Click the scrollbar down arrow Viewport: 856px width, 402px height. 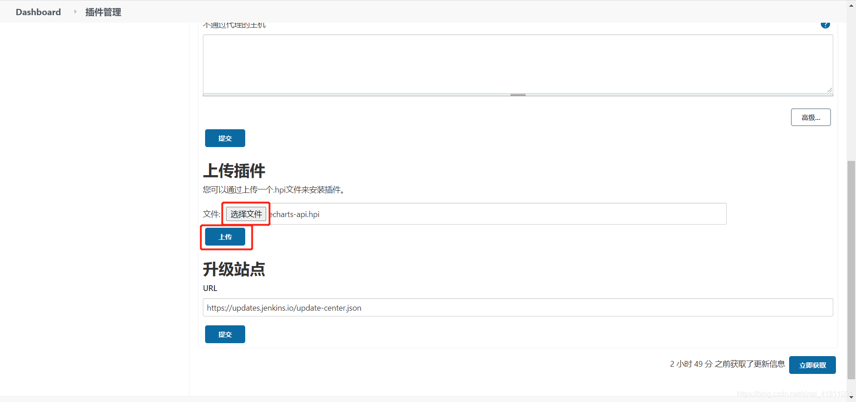pyautogui.click(x=851, y=397)
